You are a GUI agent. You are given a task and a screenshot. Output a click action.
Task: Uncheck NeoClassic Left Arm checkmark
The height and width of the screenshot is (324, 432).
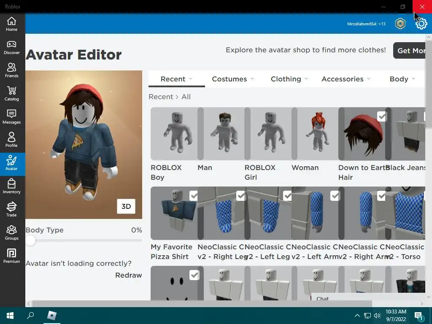click(x=335, y=196)
